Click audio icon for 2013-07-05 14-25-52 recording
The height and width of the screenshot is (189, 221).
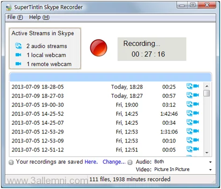(x=190, y=113)
